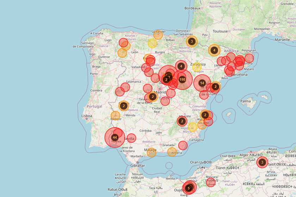Click the red circle marker near Perpignan

pos(249,58)
